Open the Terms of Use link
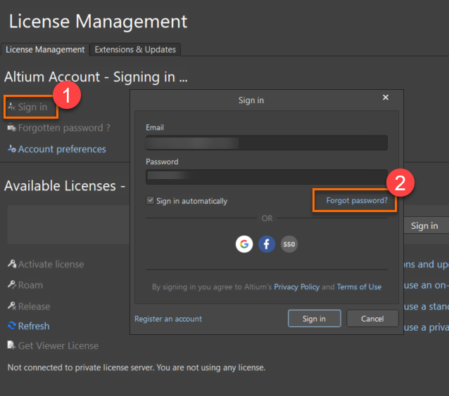449x396 pixels. tap(359, 286)
